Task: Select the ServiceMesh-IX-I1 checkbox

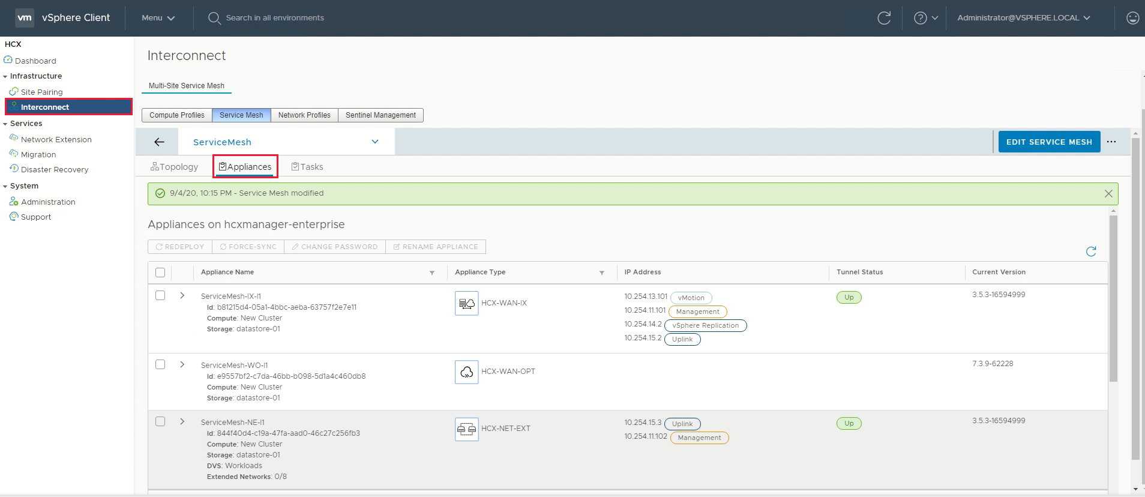Action: pyautogui.click(x=160, y=295)
